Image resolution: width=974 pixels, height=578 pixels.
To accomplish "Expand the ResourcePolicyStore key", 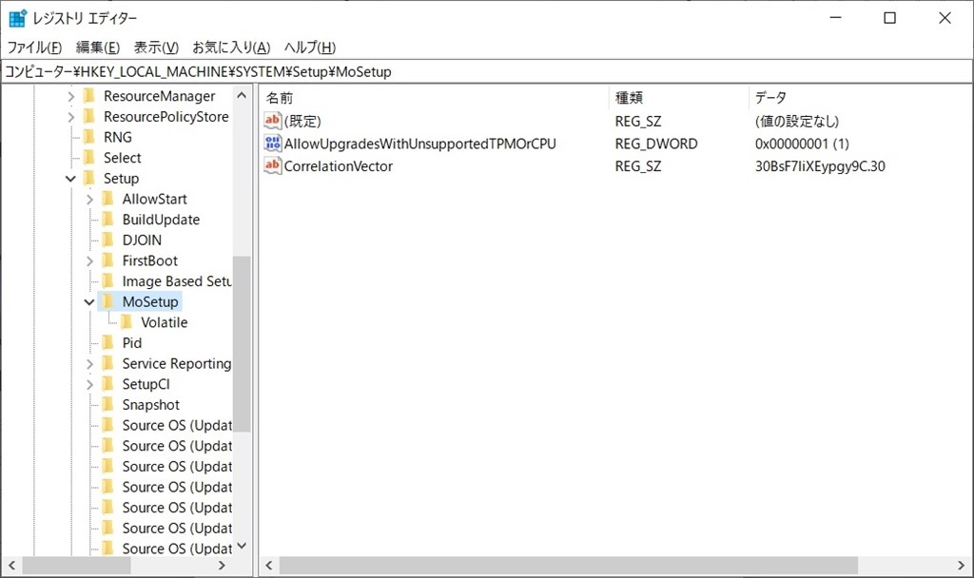I will tap(70, 117).
